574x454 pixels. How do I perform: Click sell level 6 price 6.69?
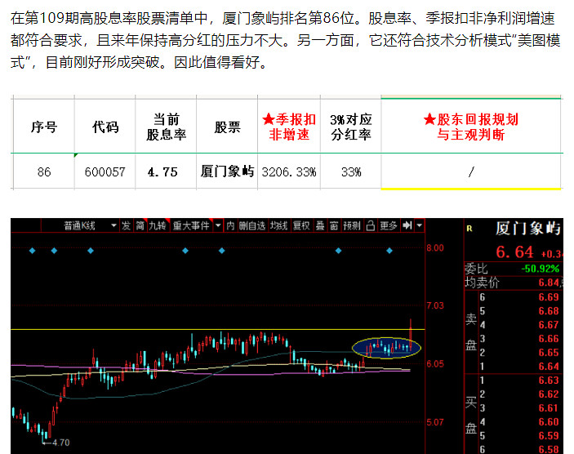tap(549, 297)
